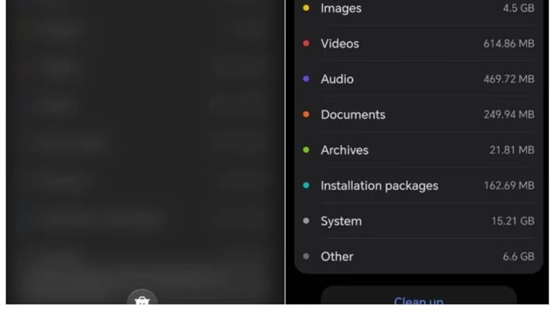The height and width of the screenshot is (313, 556).
Task: Open the Audio storage category
Action: (418, 79)
